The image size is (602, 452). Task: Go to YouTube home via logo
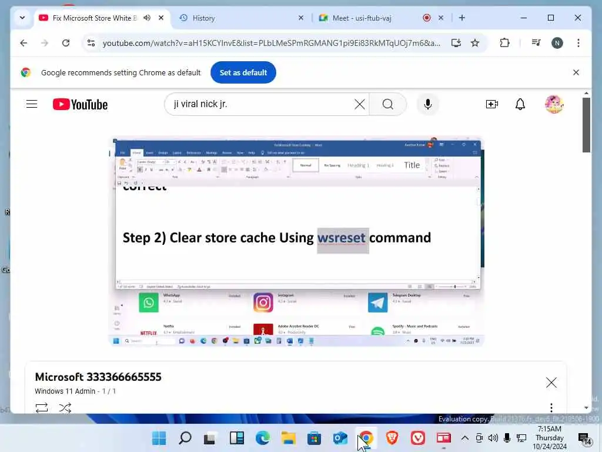tap(80, 104)
